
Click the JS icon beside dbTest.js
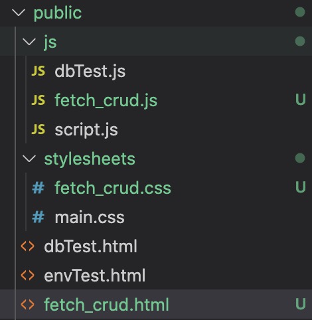39,71
